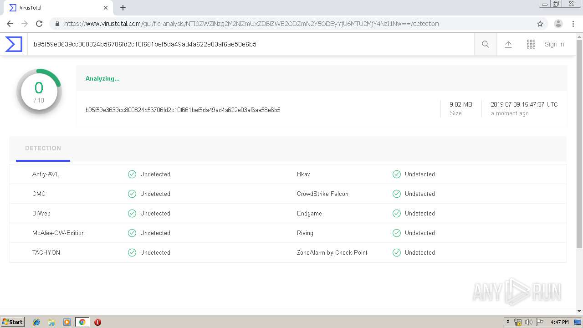The image size is (583, 328).
Task: Click DrWeb's undetected checkmark icon
Action: (132, 213)
